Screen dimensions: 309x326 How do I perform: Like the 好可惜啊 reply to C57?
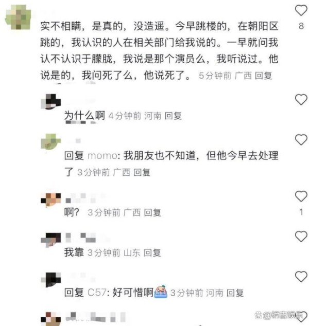(x=301, y=277)
